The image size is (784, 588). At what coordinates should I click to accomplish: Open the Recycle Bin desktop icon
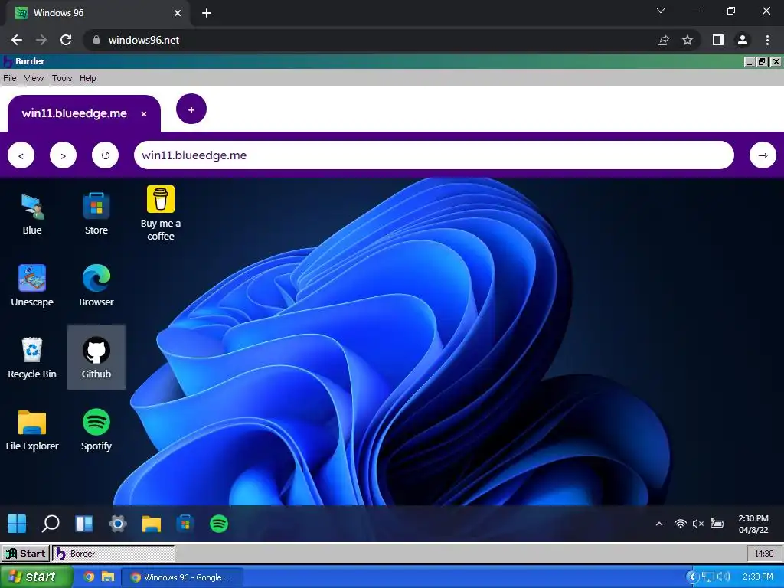[x=32, y=358]
